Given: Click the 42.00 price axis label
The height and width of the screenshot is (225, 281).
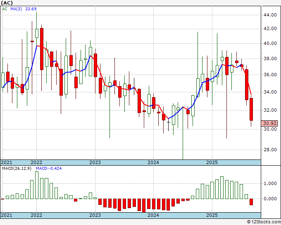Looking at the screenshot, I should (270, 28).
